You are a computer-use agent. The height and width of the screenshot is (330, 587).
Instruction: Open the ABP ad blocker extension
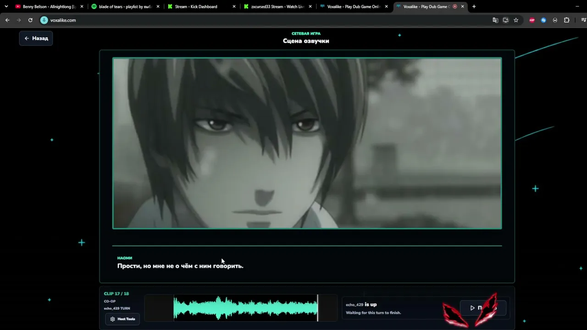[532, 20]
